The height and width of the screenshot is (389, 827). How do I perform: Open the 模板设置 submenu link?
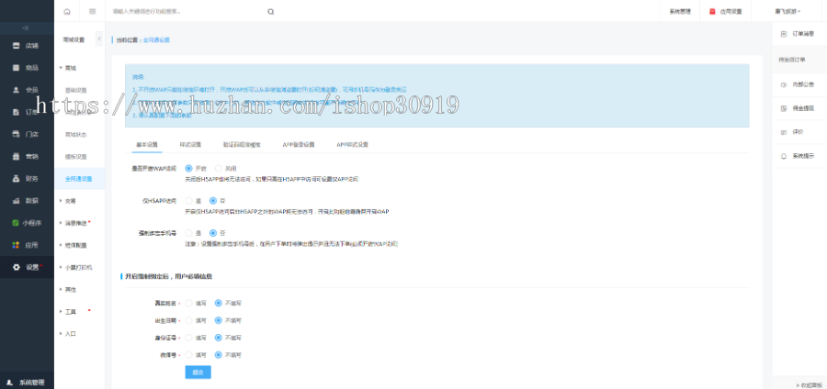[x=76, y=156]
